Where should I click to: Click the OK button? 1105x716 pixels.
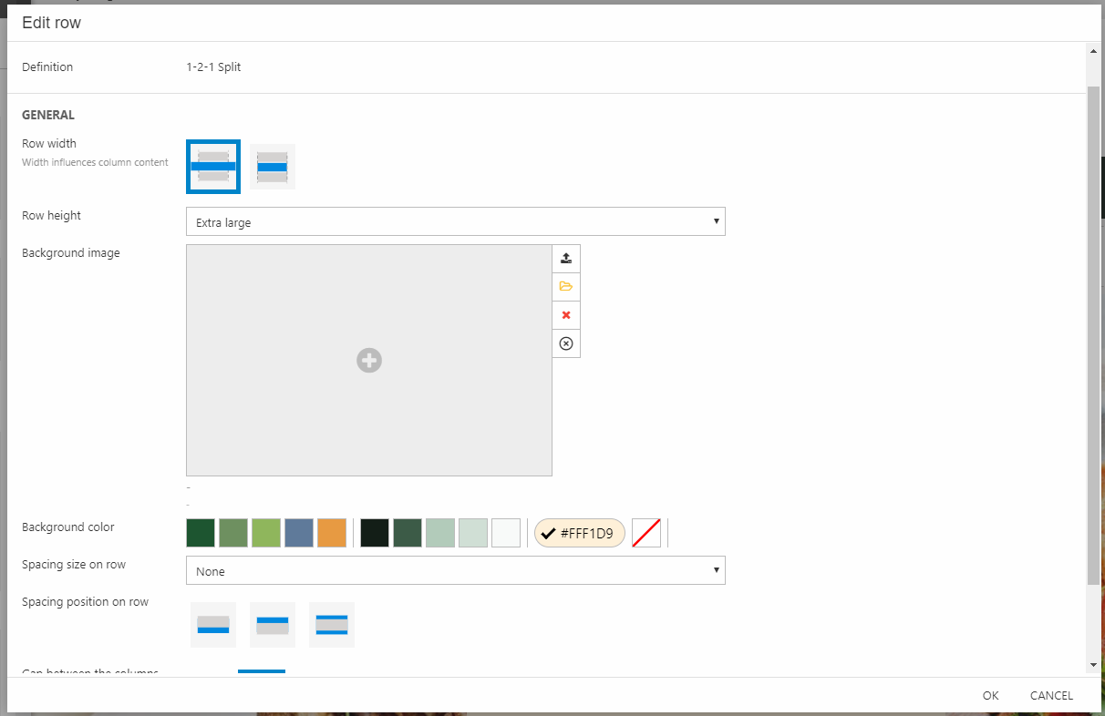click(x=991, y=695)
